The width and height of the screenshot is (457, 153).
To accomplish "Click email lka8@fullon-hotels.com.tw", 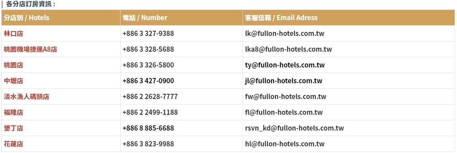I will (x=289, y=49).
